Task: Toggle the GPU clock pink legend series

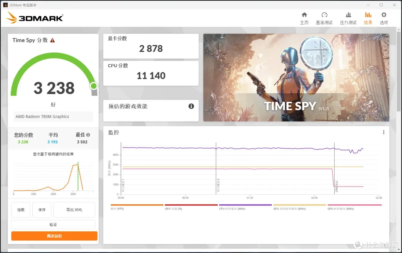Action: (355, 207)
